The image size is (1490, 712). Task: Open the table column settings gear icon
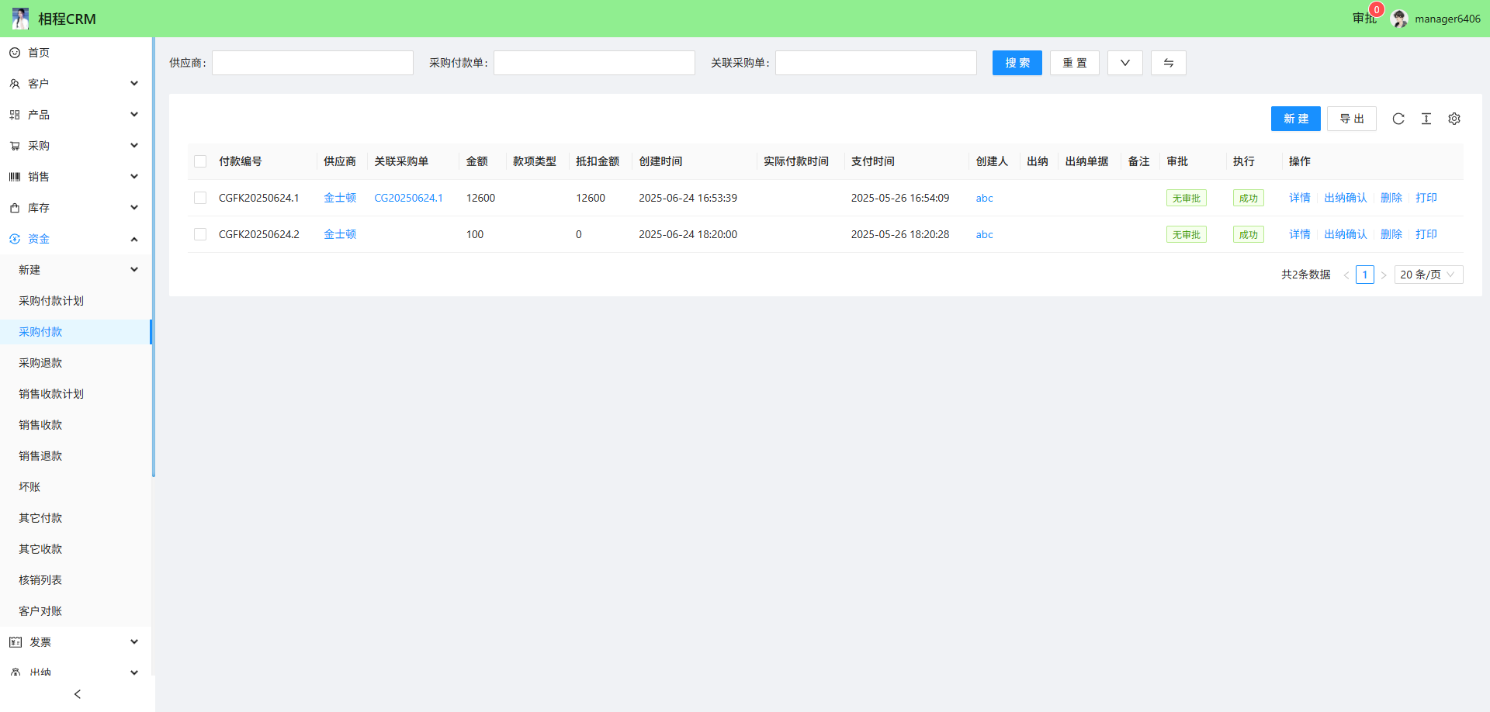(1454, 119)
